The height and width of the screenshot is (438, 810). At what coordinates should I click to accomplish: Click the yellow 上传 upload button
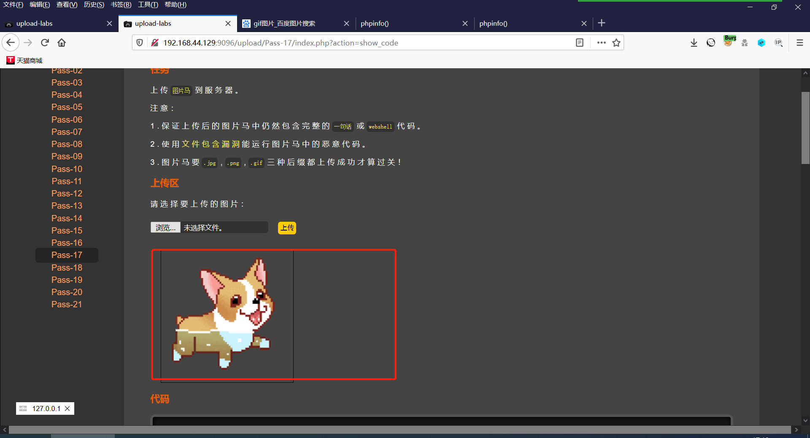click(287, 228)
